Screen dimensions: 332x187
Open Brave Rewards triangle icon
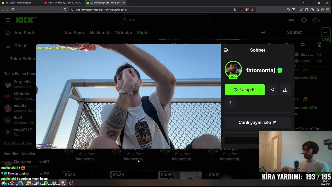(x=252, y=10)
